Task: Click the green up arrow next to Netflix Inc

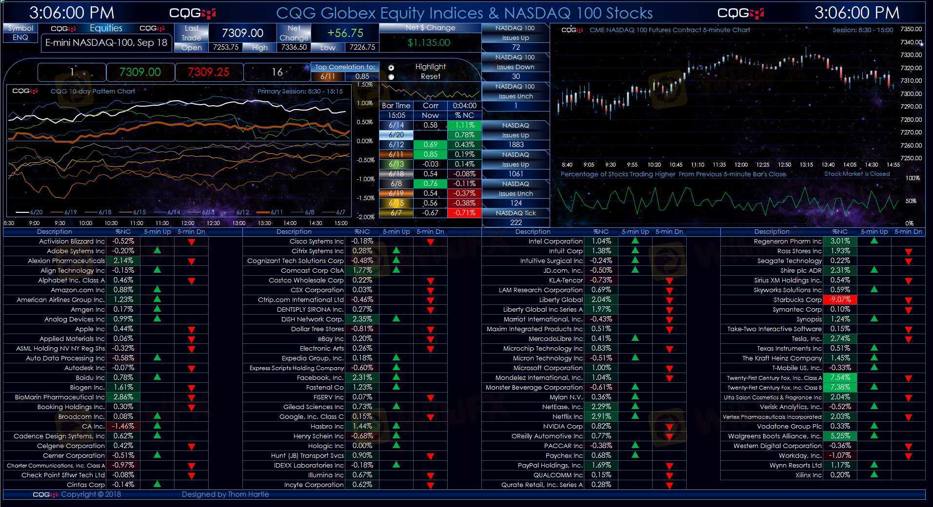Action: click(635, 416)
